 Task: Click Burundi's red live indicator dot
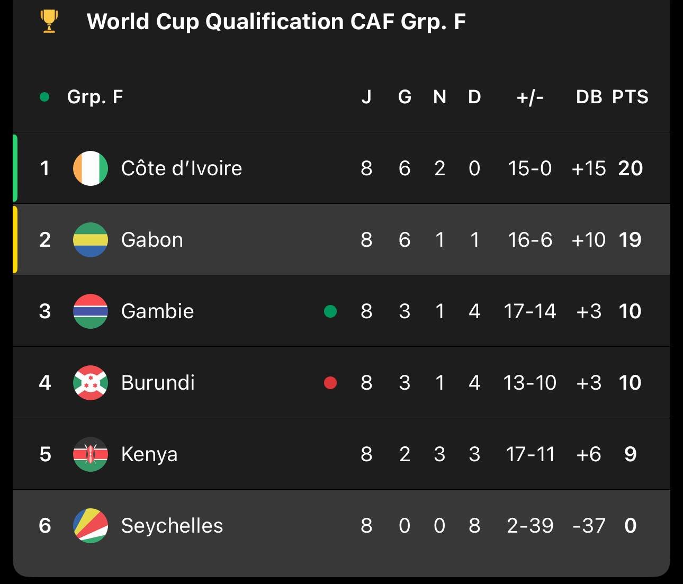click(330, 383)
